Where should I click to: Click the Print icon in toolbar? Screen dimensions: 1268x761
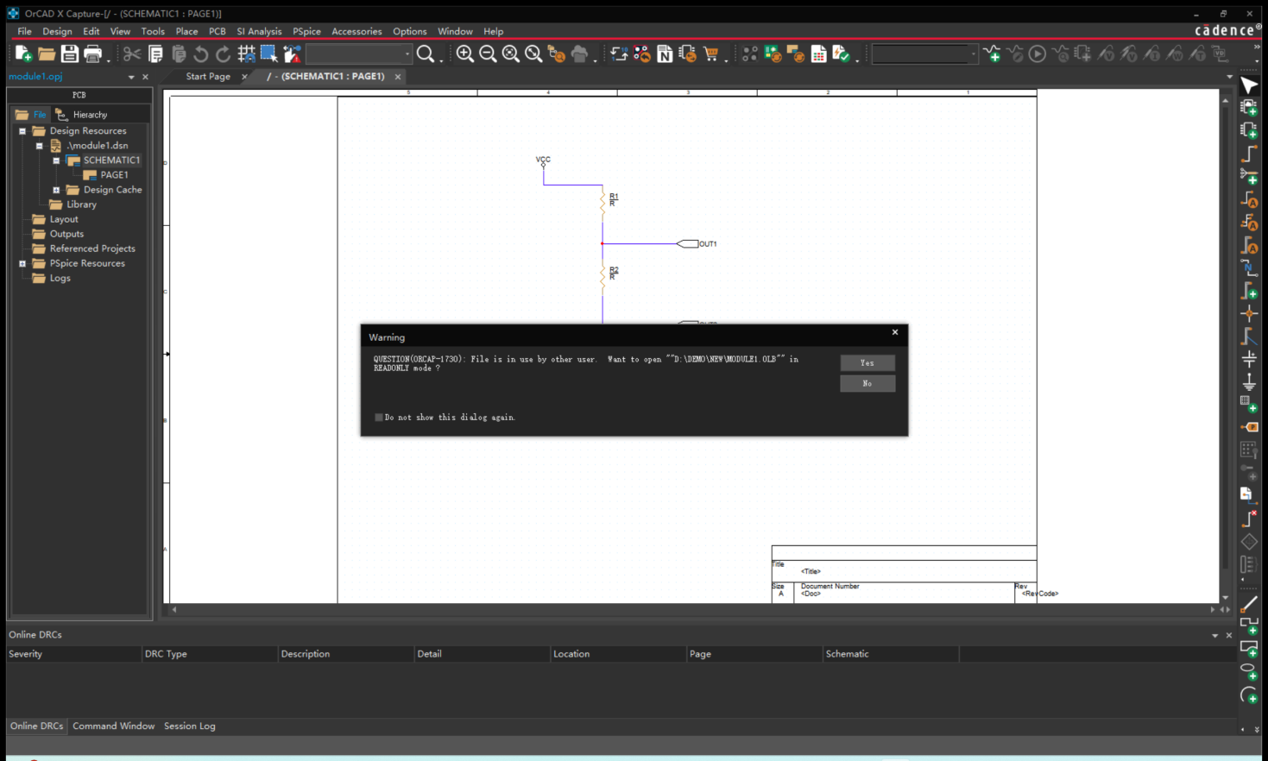92,53
